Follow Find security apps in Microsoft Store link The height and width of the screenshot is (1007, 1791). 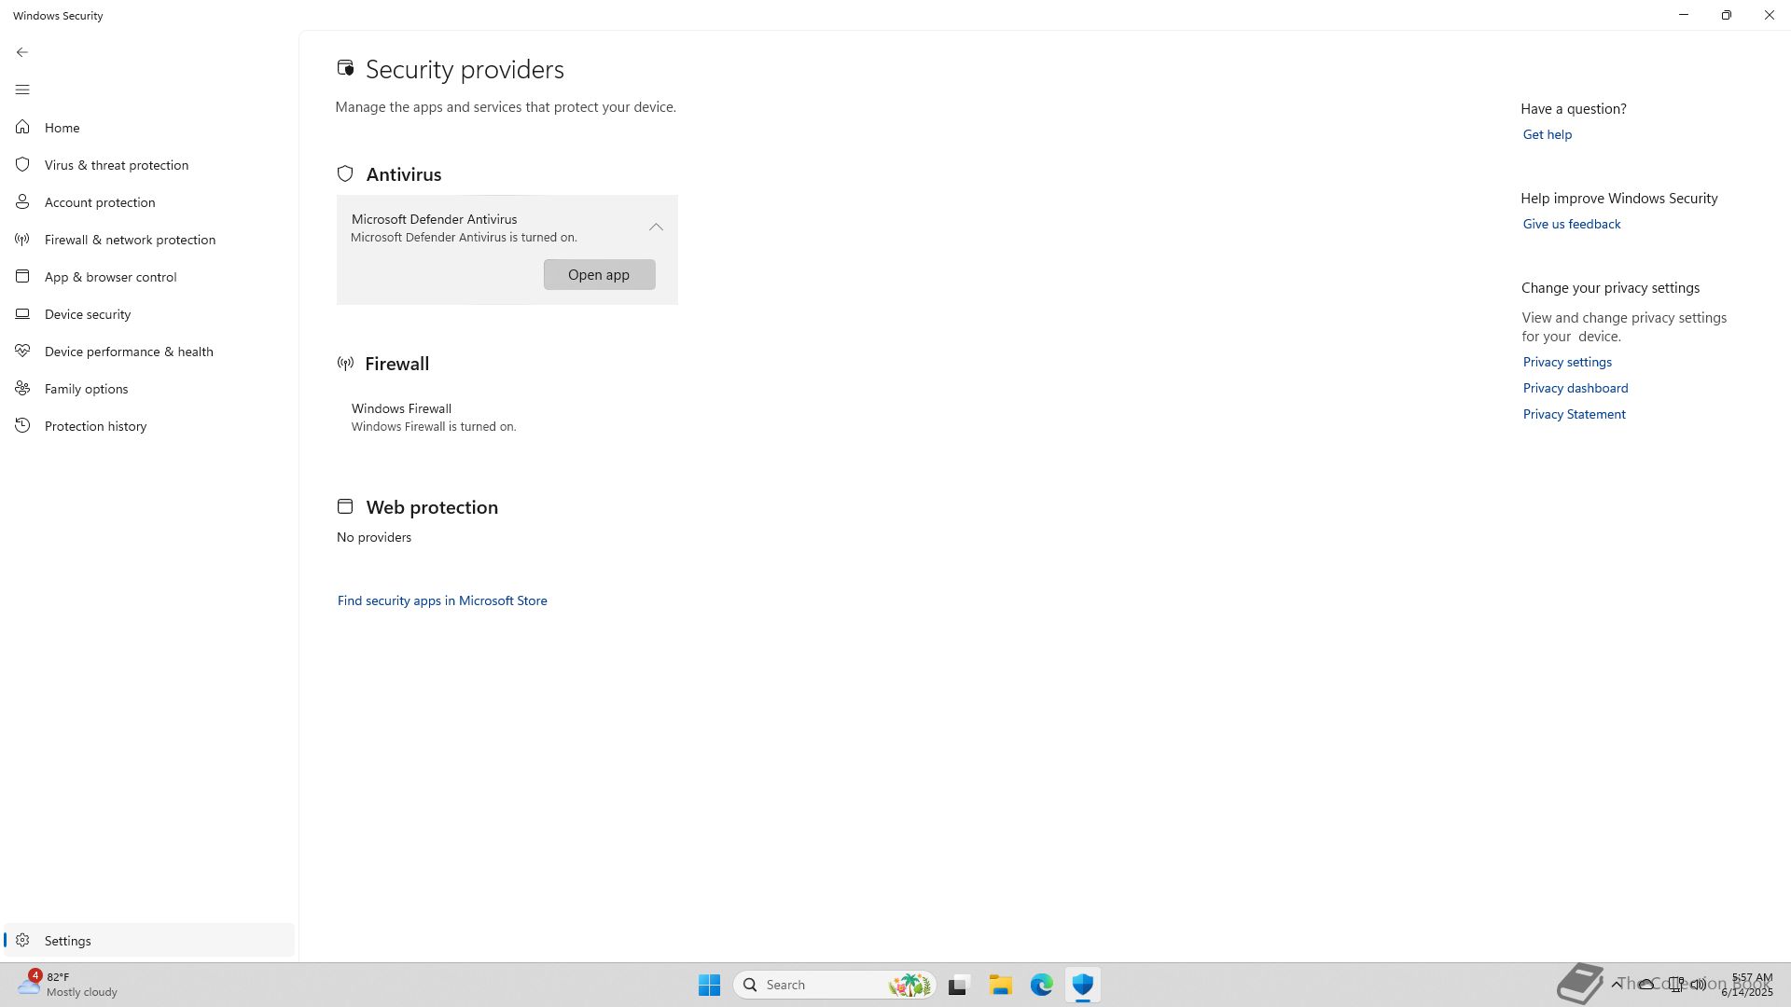pos(442,601)
